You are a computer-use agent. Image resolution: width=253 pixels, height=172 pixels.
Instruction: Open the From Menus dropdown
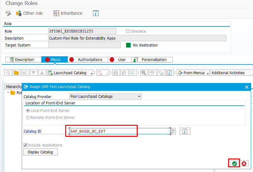(193, 73)
